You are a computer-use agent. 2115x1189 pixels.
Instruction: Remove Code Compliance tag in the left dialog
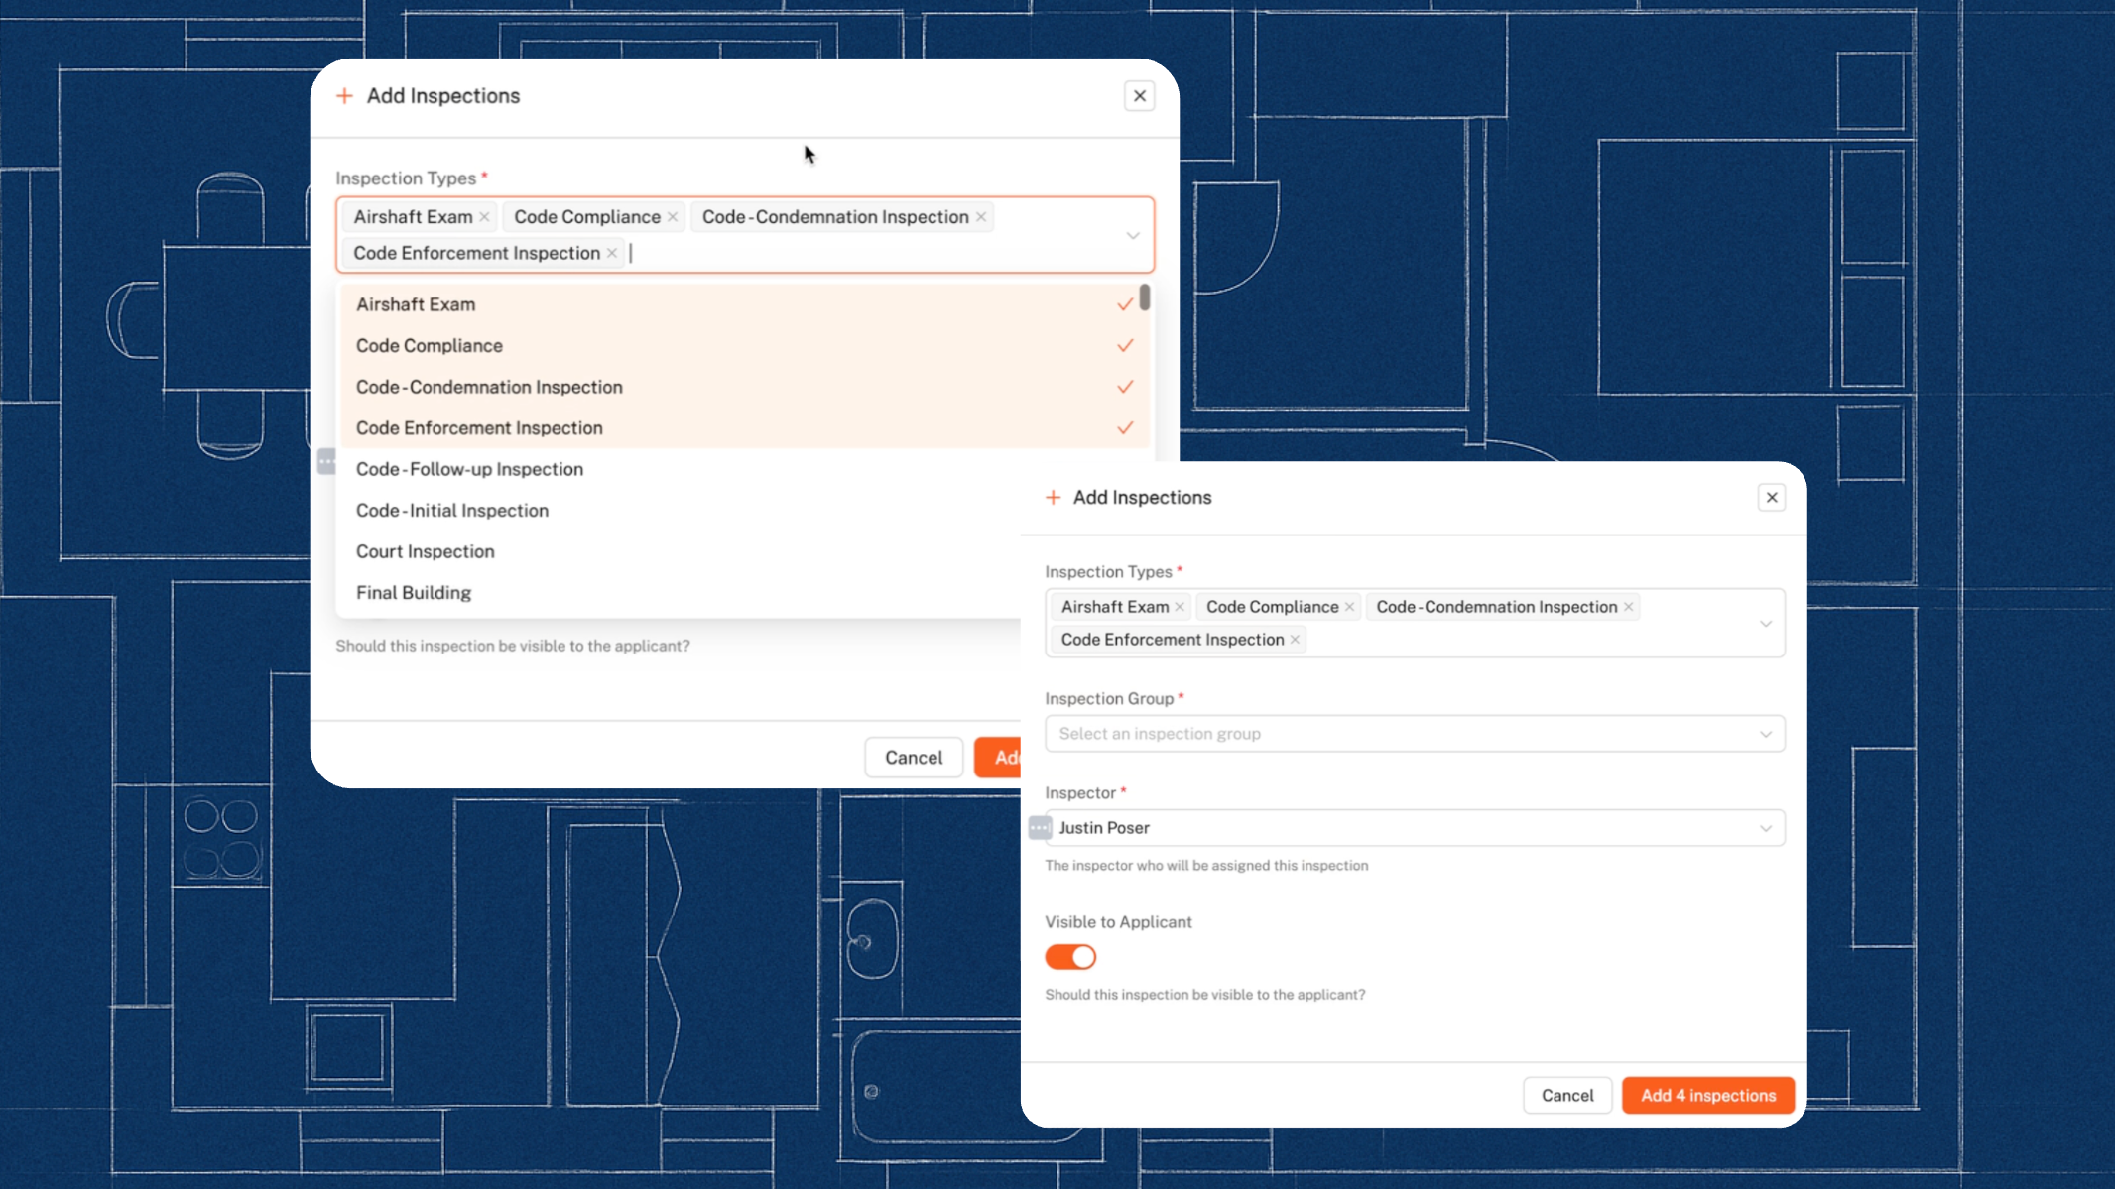(673, 217)
